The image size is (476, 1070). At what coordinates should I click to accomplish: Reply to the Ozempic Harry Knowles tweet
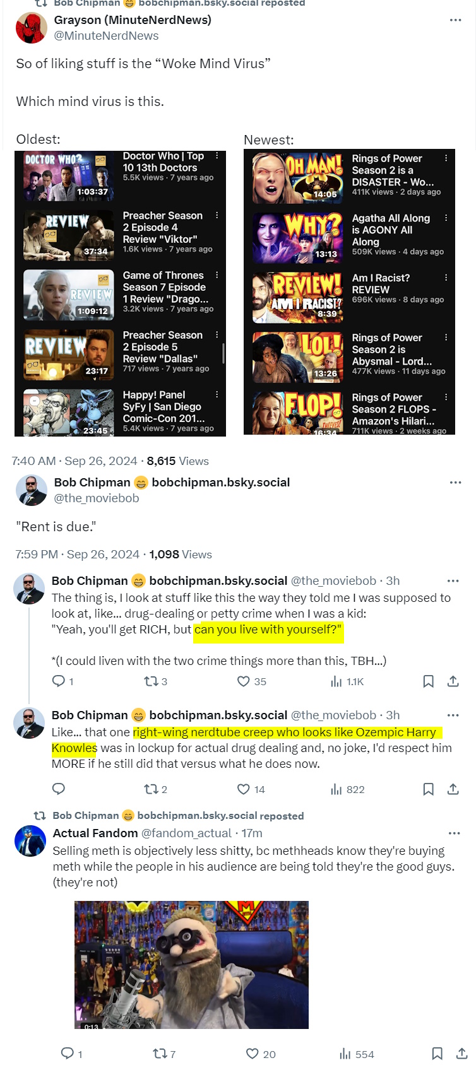(59, 789)
